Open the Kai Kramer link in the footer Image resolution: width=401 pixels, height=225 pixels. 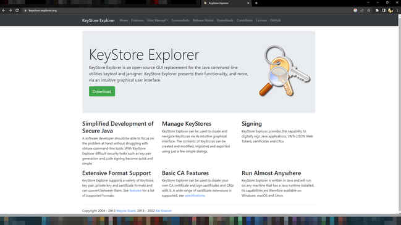164,211
